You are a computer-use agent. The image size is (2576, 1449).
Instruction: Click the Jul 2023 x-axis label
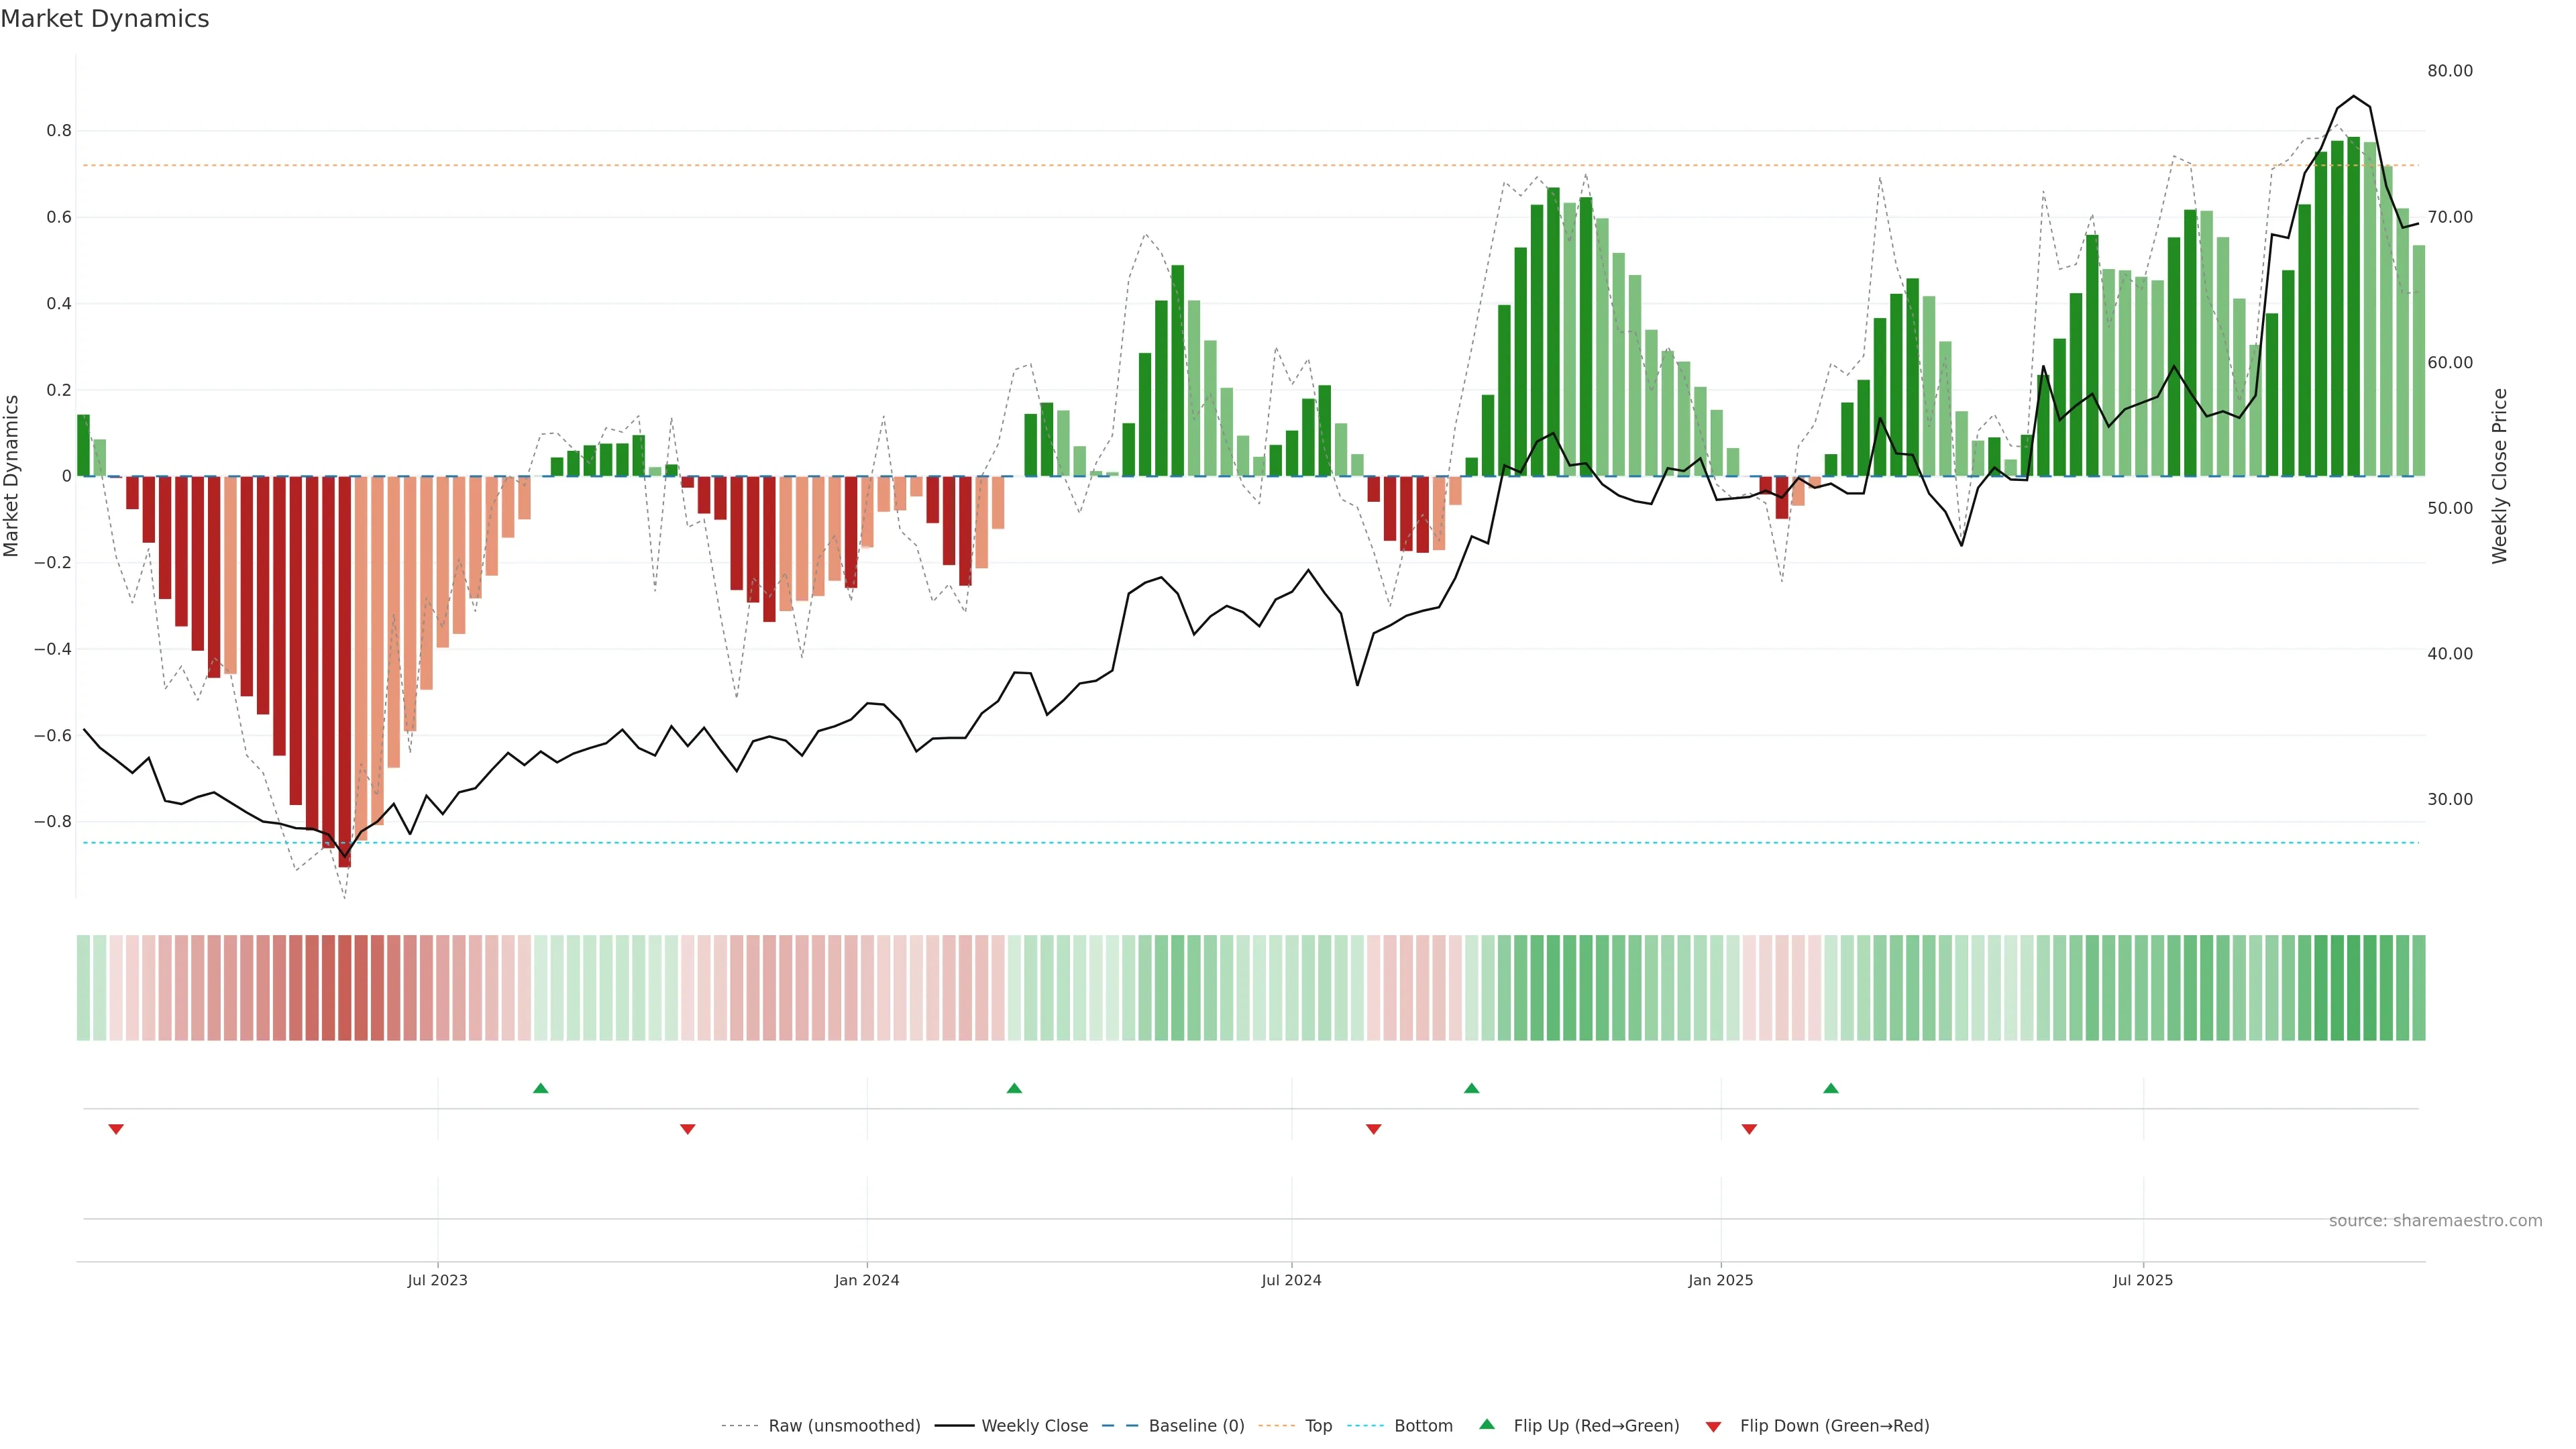point(437,1280)
